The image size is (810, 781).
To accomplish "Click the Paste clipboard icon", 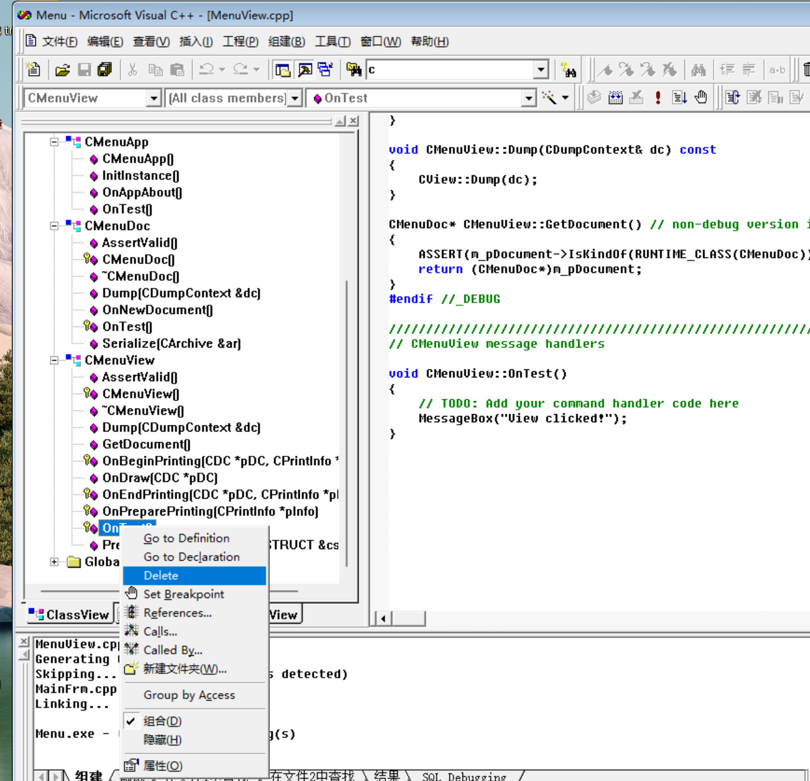I will [x=177, y=70].
